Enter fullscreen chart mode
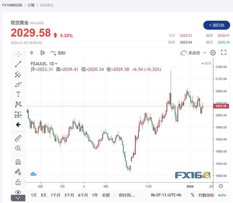Viewport: 233px width, 203px height. (224, 53)
